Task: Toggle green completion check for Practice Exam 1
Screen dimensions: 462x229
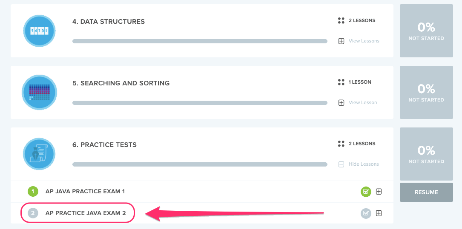Action: [x=366, y=192]
